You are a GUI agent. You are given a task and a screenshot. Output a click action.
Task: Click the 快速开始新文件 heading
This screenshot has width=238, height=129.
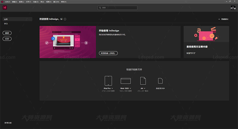(134, 70)
